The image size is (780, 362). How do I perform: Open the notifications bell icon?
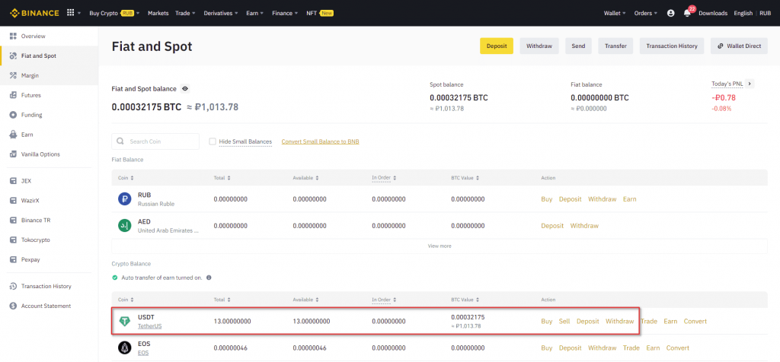coord(687,14)
